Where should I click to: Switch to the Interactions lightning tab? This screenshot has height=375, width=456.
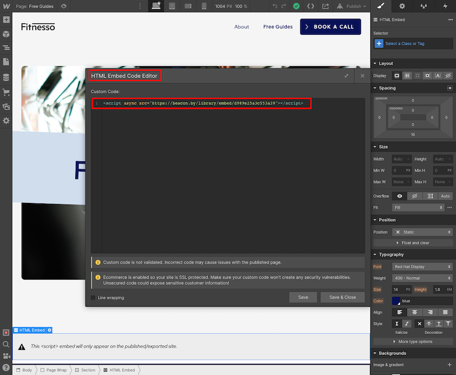pos(445,6)
